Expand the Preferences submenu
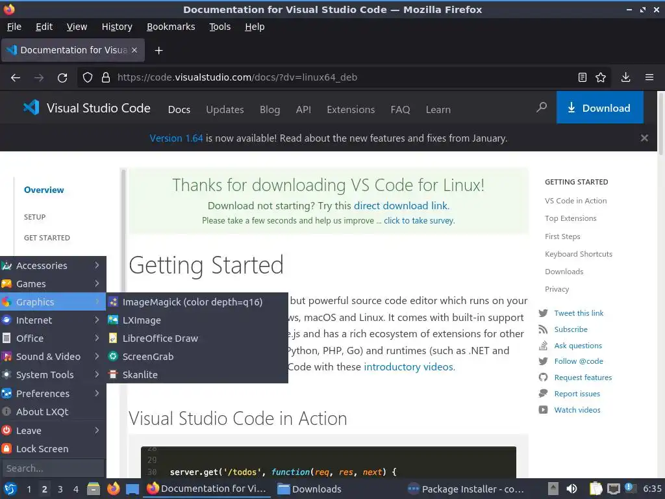The height and width of the screenshot is (499, 665). (53, 393)
